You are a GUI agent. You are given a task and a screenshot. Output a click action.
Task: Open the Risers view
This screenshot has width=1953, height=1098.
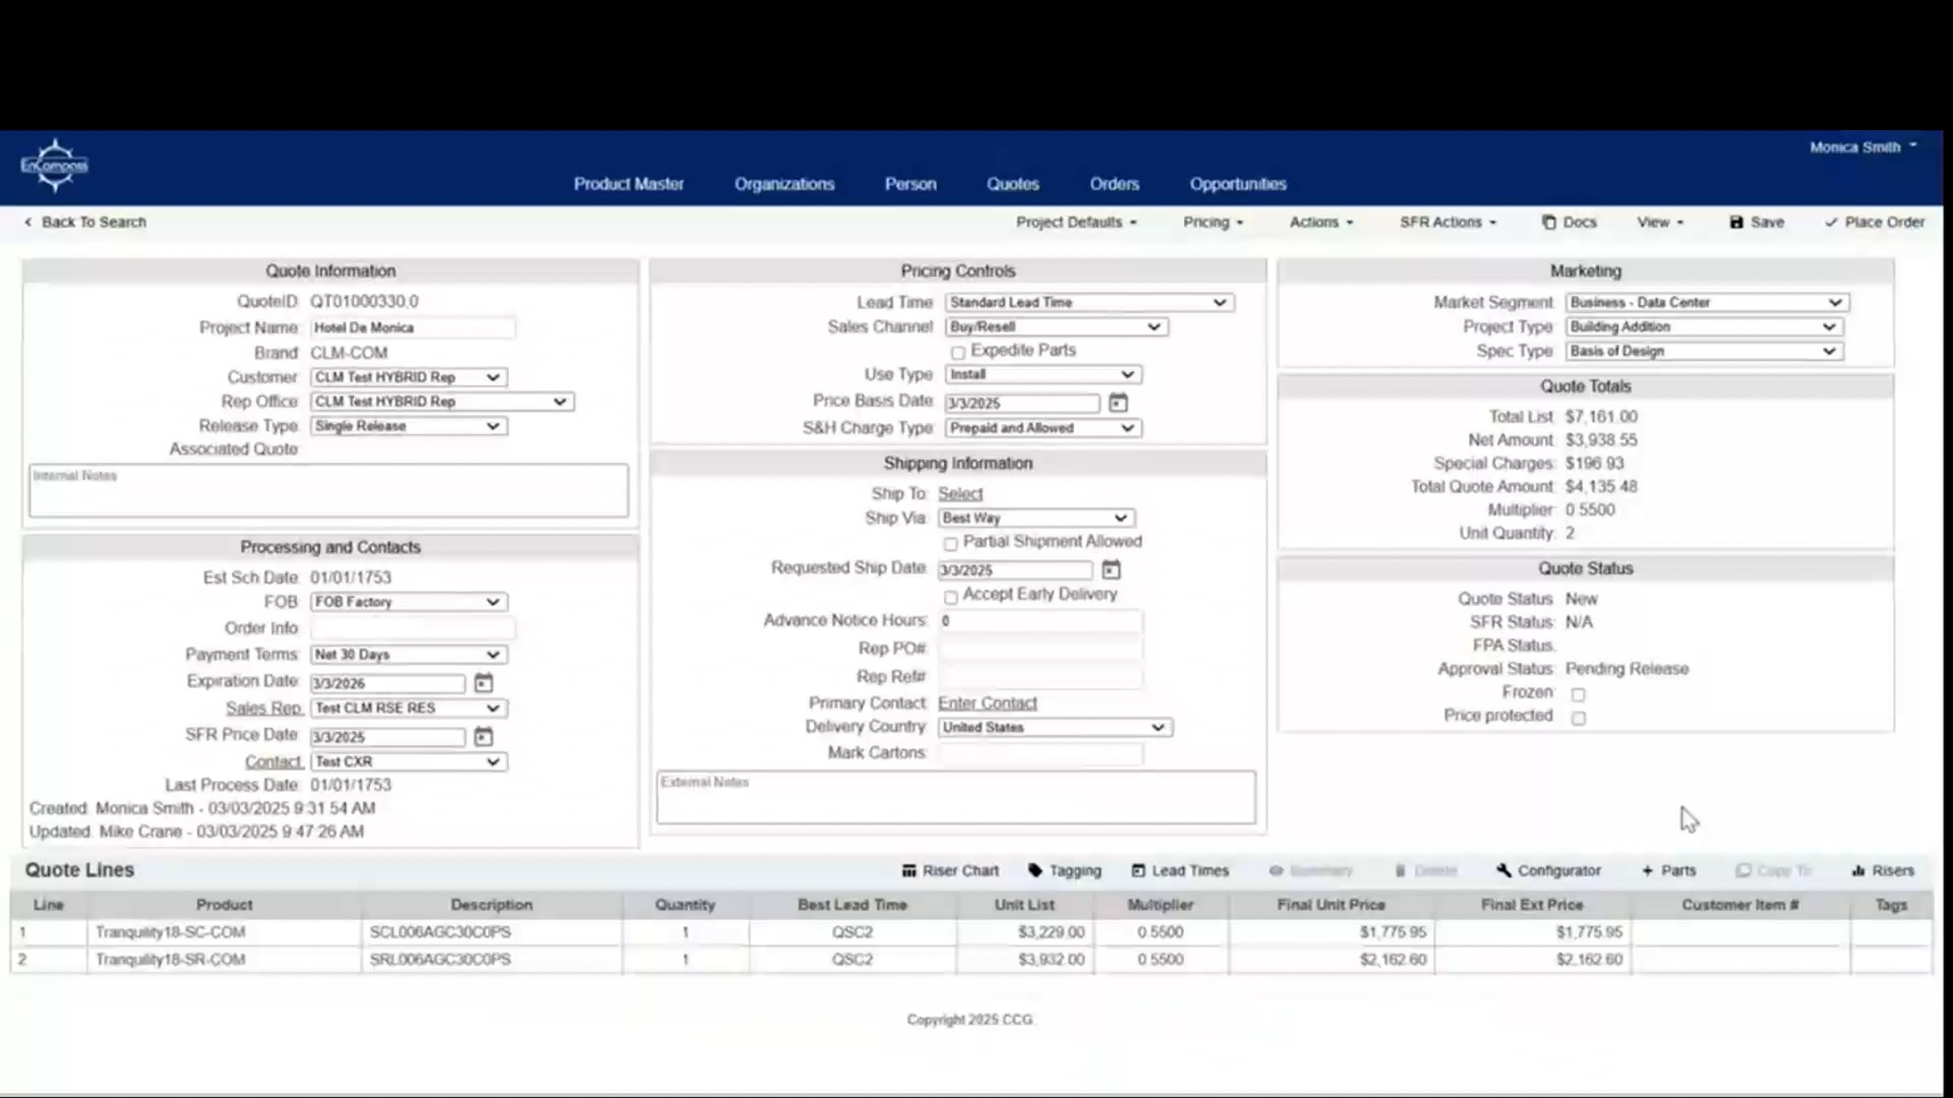pos(1884,870)
